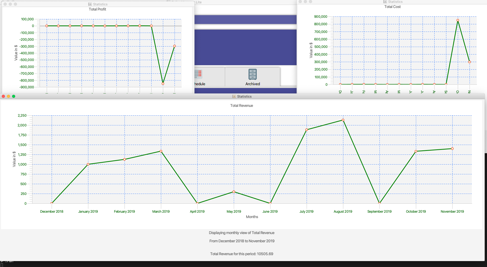Click 'Total Revenue for this period: 10505.69'

point(242,254)
